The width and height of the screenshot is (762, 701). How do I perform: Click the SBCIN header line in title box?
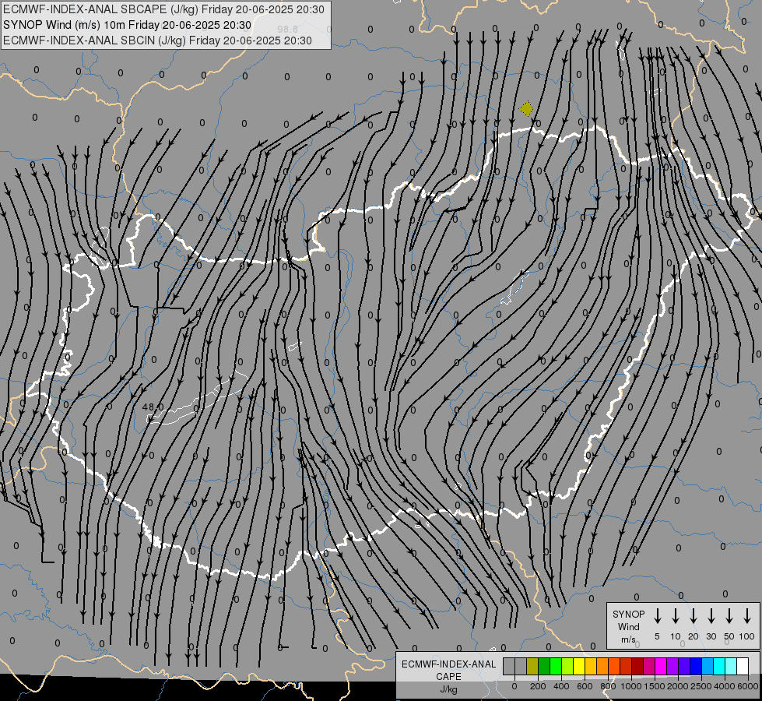(x=157, y=41)
